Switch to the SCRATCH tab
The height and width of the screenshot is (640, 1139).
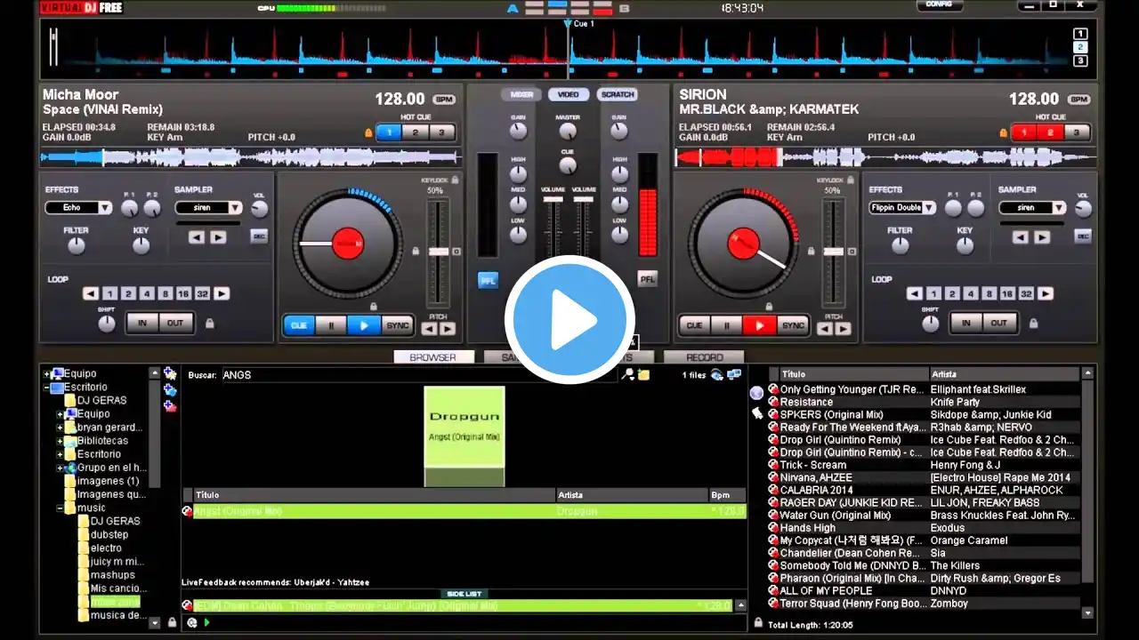pyautogui.click(x=618, y=94)
